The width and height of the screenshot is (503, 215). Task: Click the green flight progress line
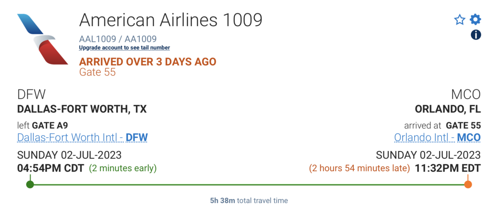click(249, 184)
